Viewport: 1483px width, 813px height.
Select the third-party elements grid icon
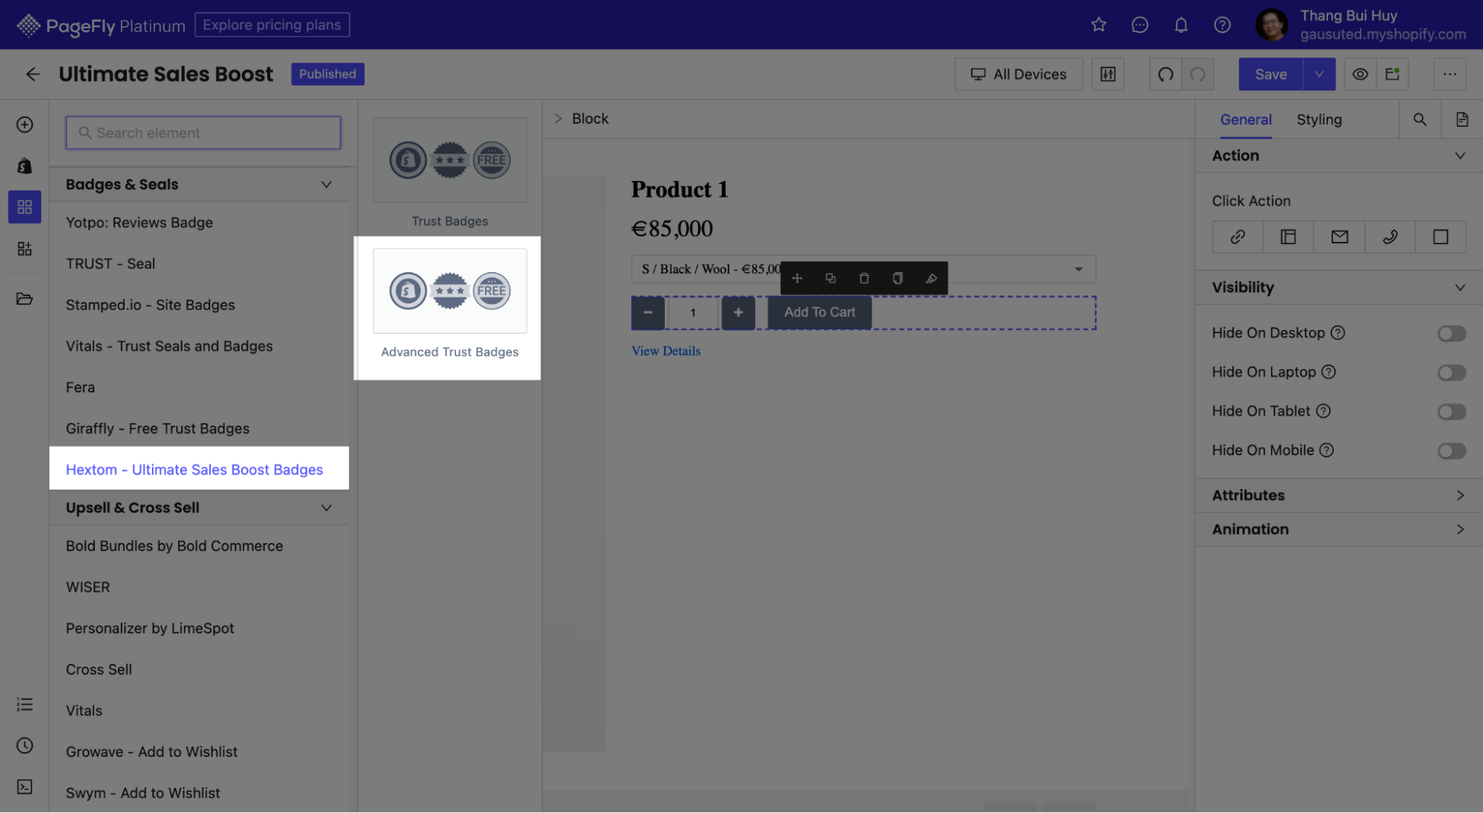[x=24, y=207]
